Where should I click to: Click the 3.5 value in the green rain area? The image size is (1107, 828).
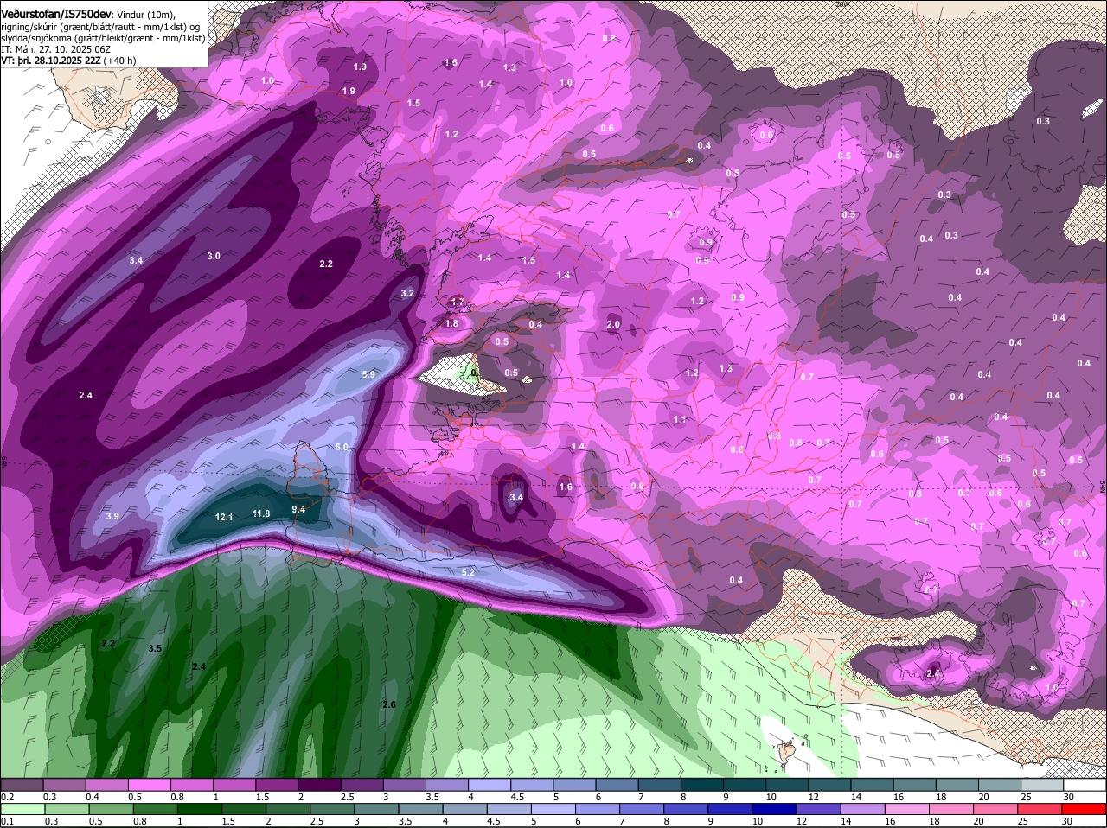155,648
